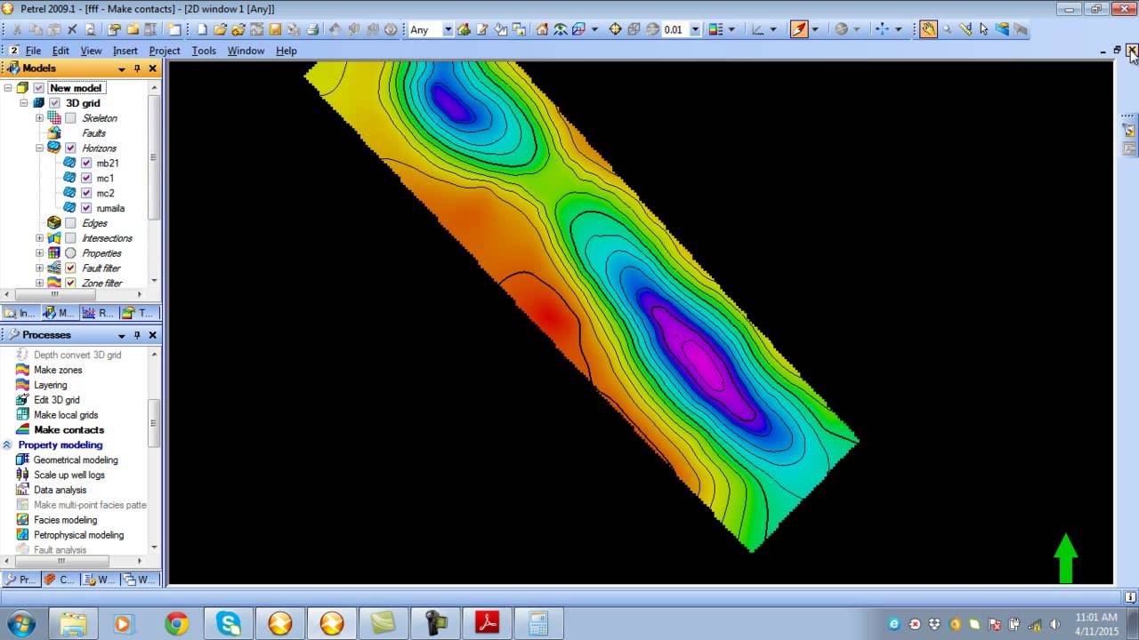
Task: Click the Faults folder icon in tree
Action: pos(54,132)
